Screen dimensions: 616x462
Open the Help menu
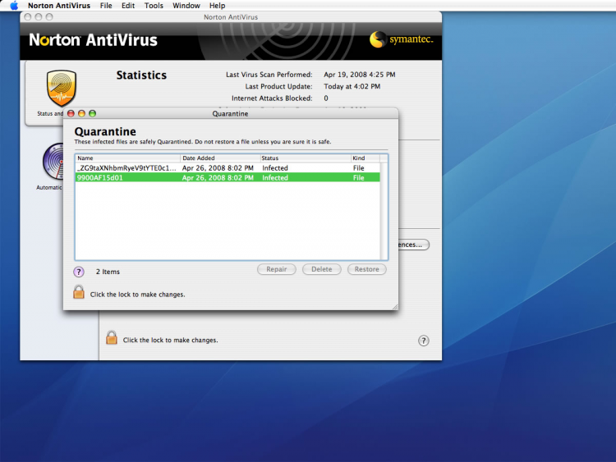tap(217, 6)
